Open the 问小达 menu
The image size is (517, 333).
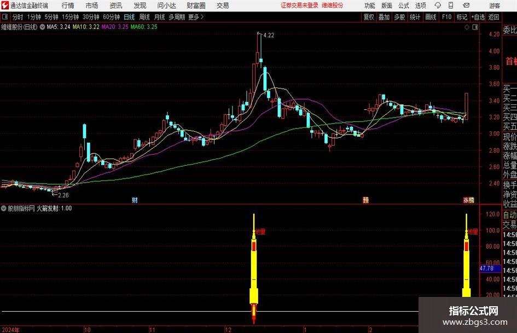pyautogui.click(x=166, y=5)
